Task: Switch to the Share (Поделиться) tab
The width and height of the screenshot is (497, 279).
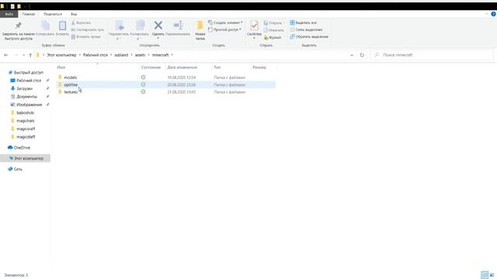Action: tap(53, 14)
